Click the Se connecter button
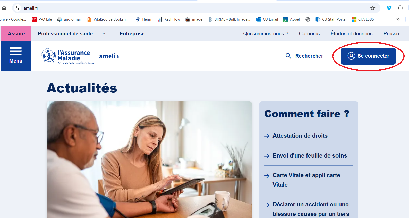 [368, 56]
